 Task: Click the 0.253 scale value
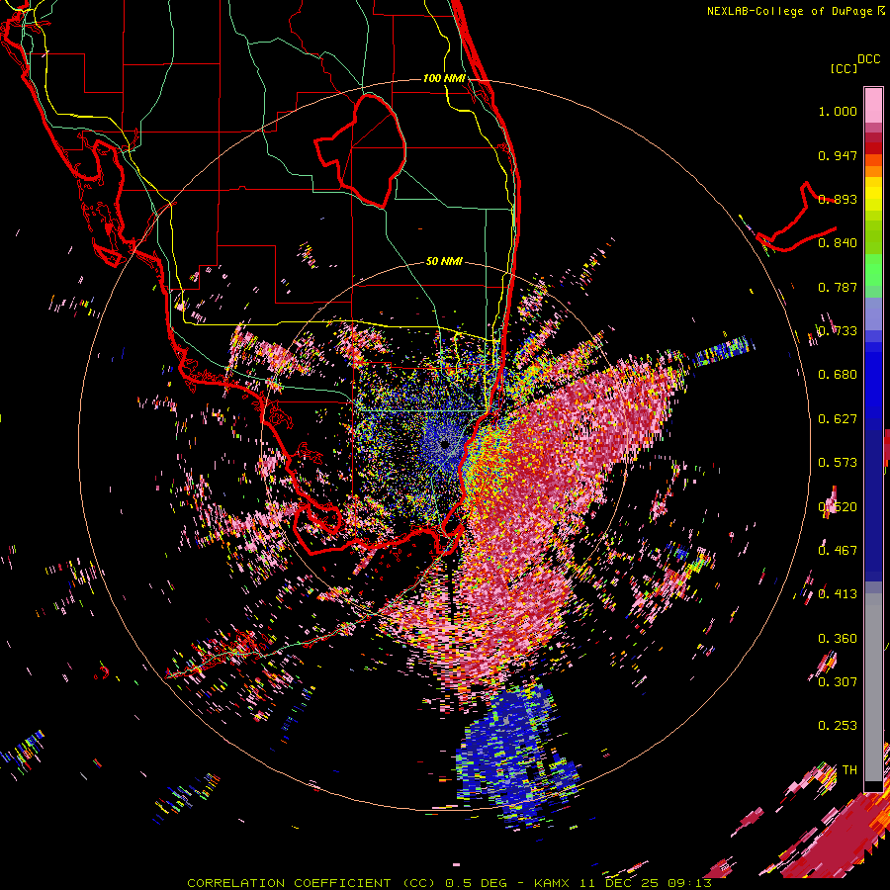coord(838,726)
